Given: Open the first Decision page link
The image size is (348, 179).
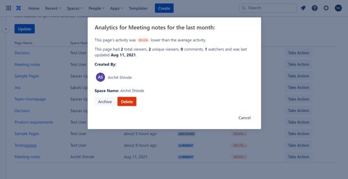Looking at the screenshot, I should [22, 53].
